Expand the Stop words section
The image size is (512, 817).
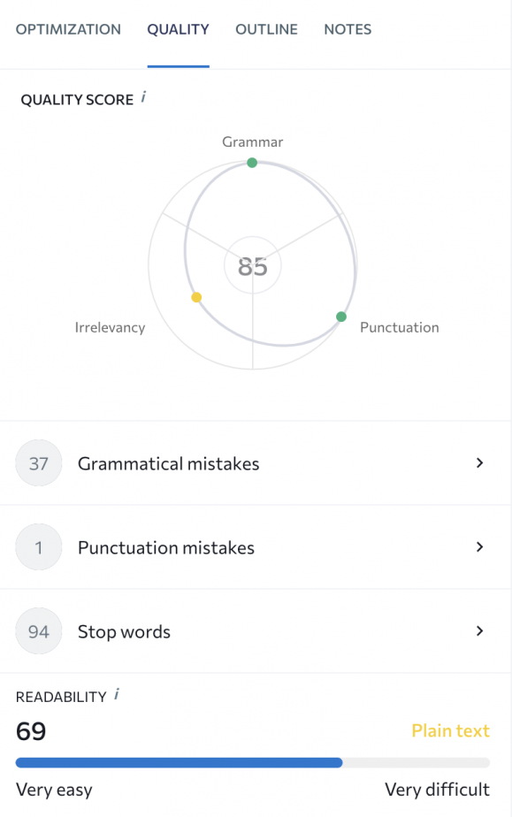(478, 631)
